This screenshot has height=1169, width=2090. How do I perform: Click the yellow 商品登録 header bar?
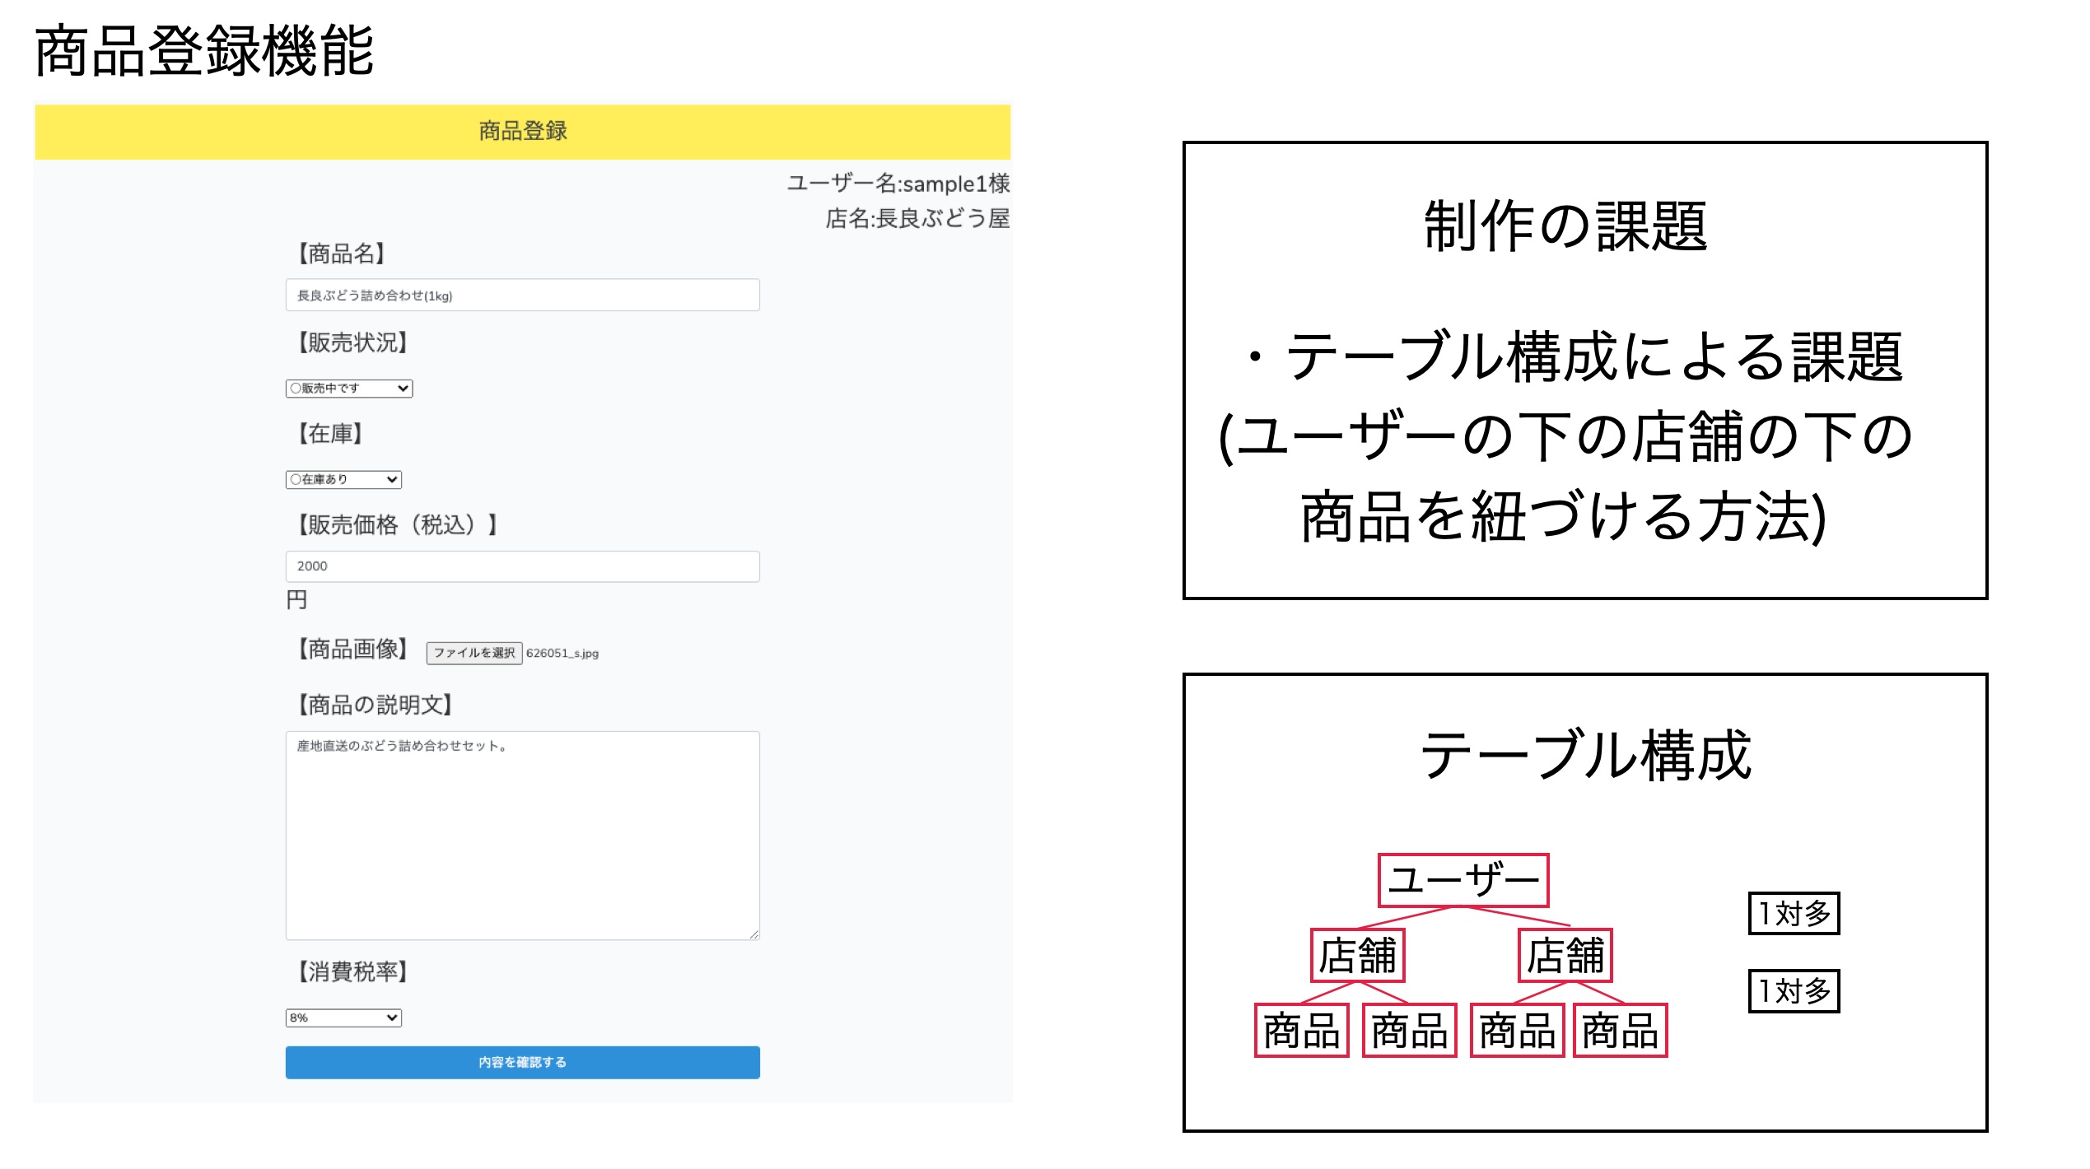click(x=522, y=129)
